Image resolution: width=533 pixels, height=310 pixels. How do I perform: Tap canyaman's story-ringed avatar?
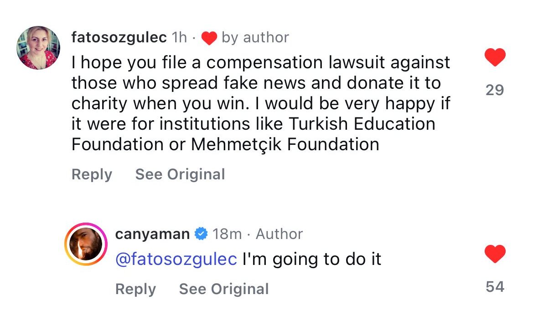tap(86, 244)
